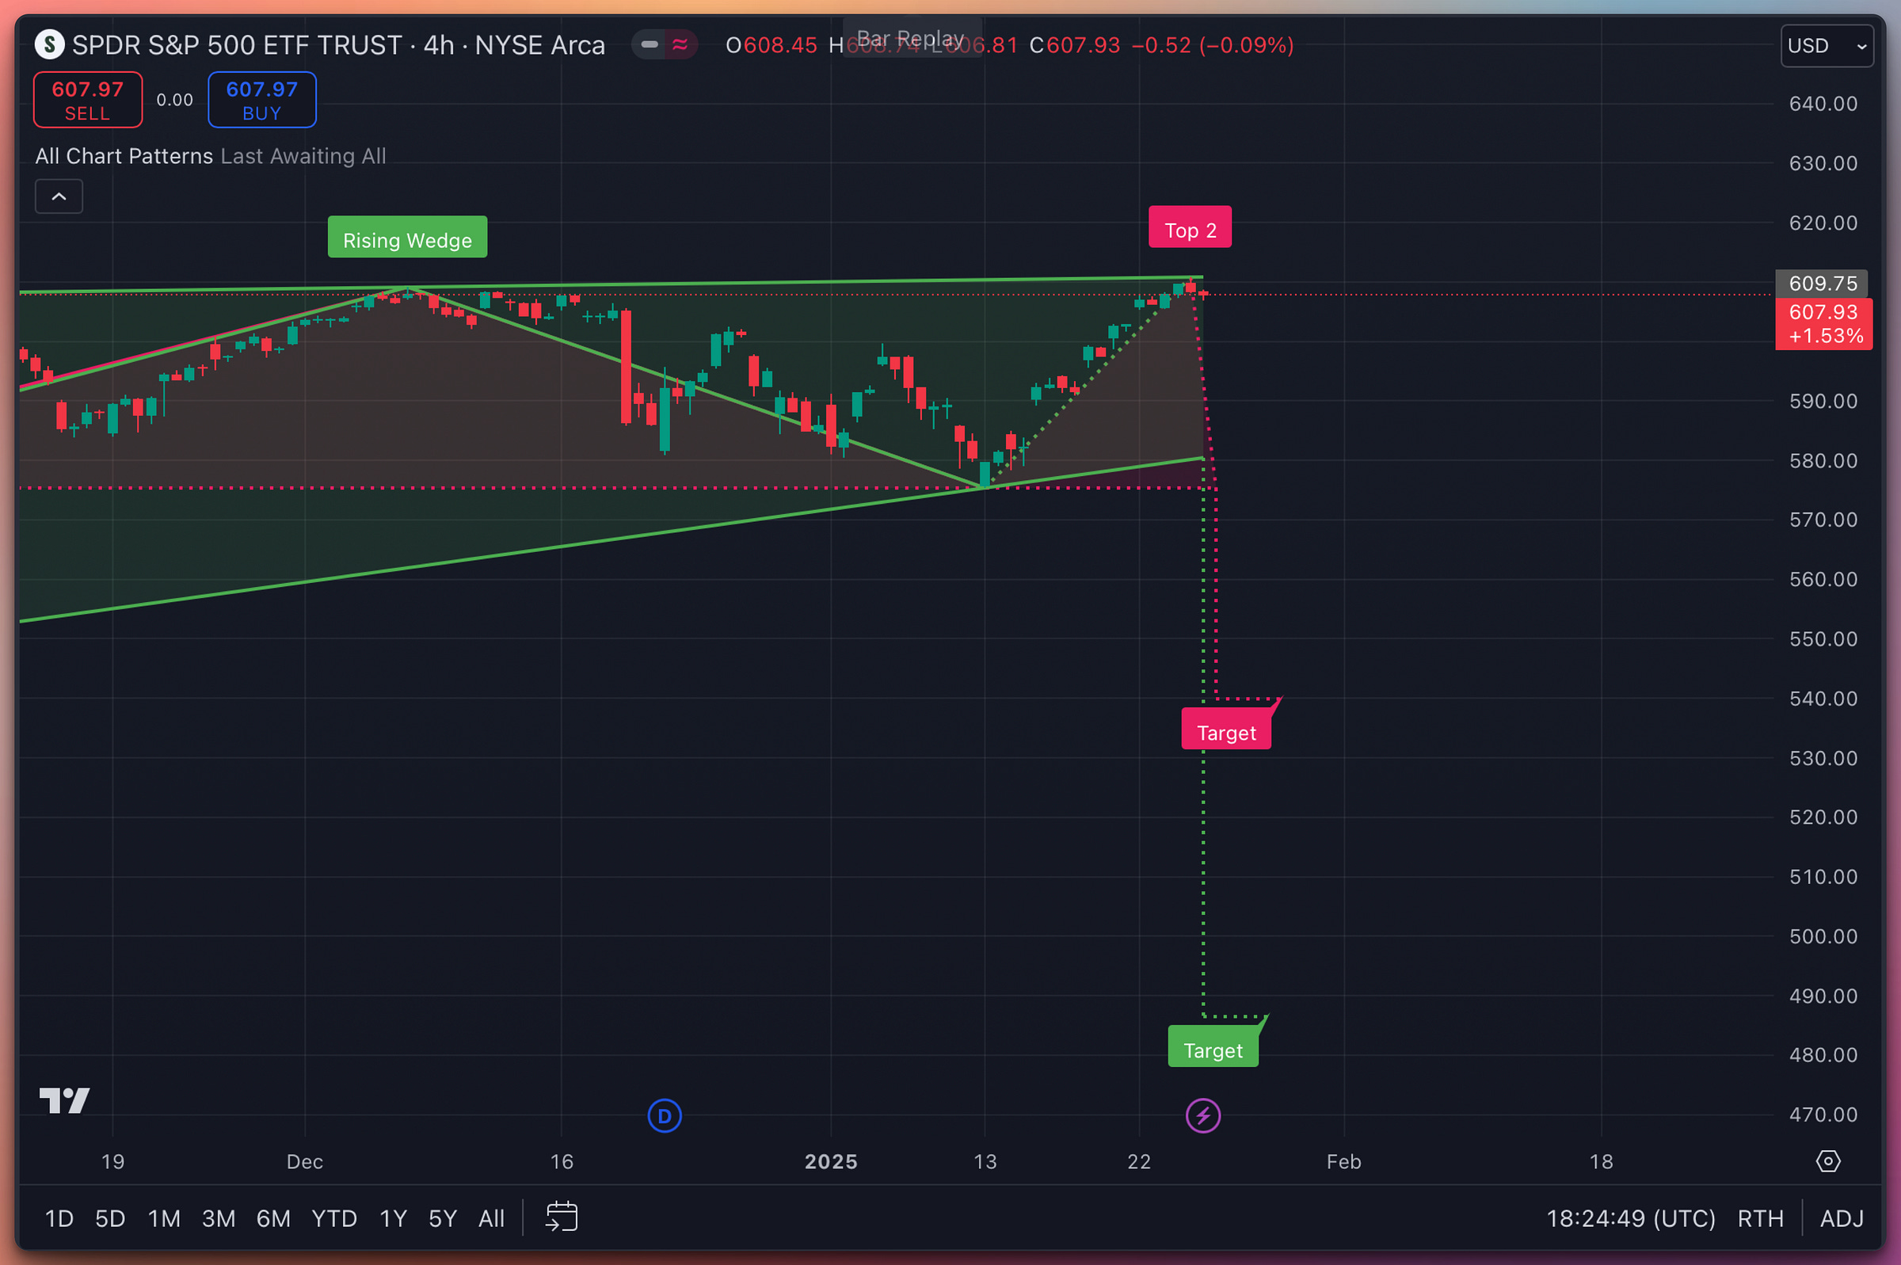Click the 18:24:49 (UTC) timezone clock
Screen dimensions: 1901x1265
(1631, 1218)
